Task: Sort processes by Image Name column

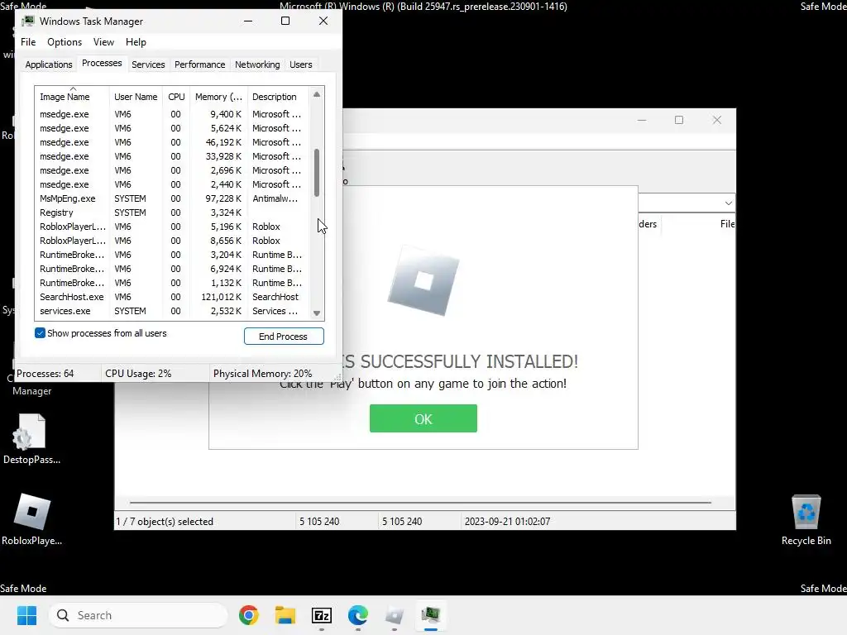Action: click(x=72, y=97)
